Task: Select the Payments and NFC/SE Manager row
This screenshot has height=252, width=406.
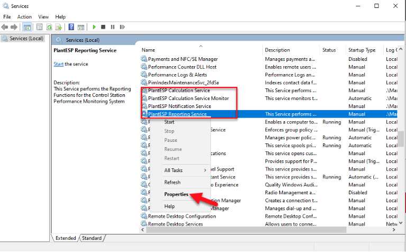Action: click(269, 59)
